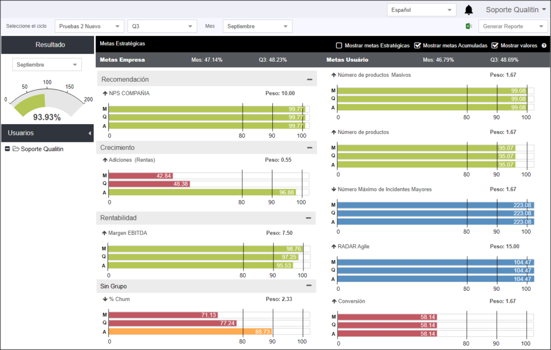Collapse Usuarios panel with the arrow icon
This screenshot has height=350, width=551.
pos(90,133)
